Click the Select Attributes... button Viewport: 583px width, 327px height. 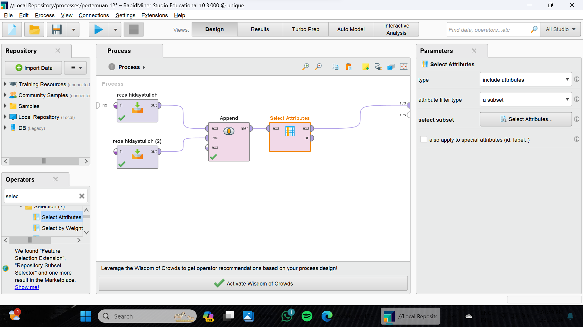point(526,119)
